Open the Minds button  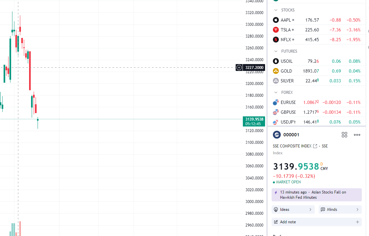click(340, 210)
